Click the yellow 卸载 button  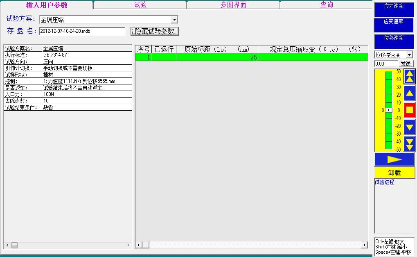(394, 173)
